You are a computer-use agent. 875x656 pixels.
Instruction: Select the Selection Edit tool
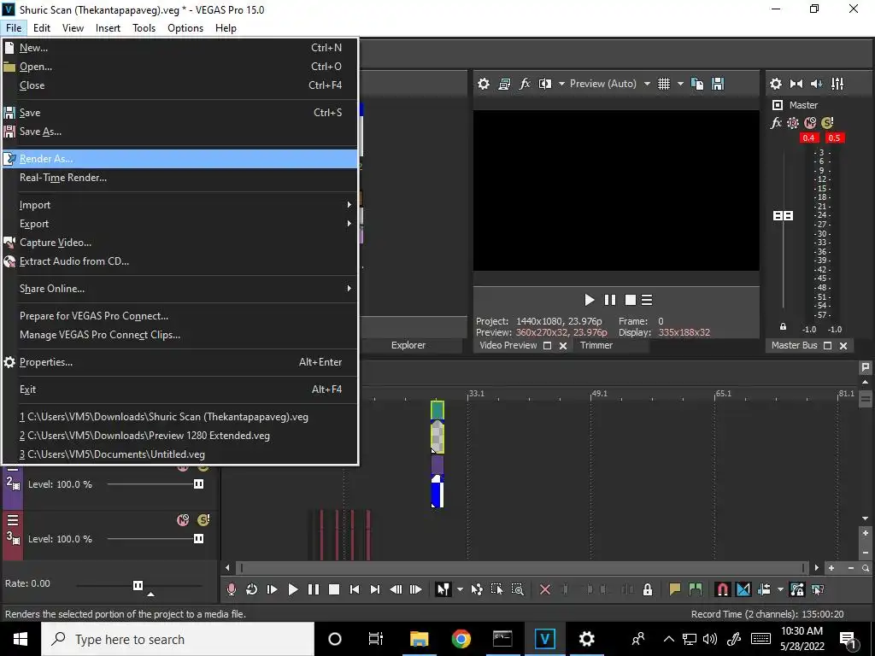click(496, 589)
